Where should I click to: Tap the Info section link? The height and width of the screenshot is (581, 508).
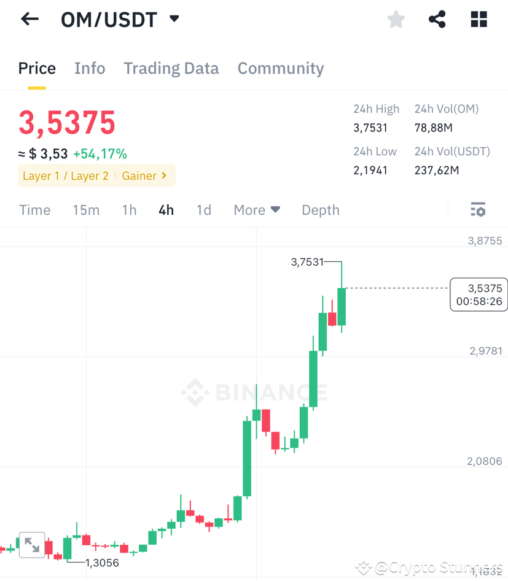(x=90, y=68)
